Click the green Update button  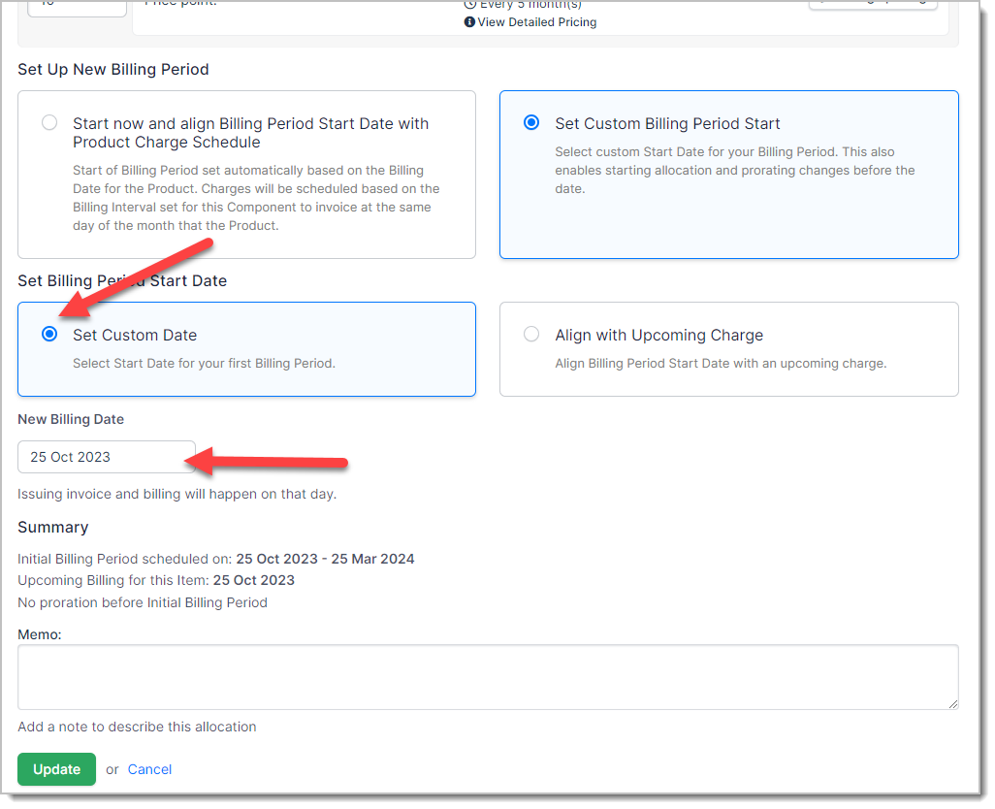tap(56, 769)
